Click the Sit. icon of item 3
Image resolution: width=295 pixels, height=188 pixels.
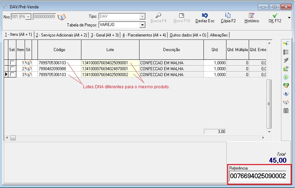click(29, 75)
